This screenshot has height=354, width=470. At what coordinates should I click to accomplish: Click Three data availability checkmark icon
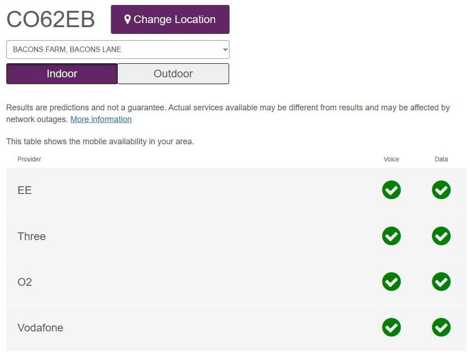coord(441,236)
